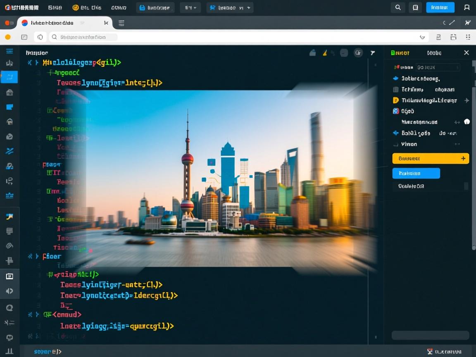This screenshot has height=357, width=476.
Task: Click the filter funnel icon in editor toolbar
Action: [x=372, y=53]
